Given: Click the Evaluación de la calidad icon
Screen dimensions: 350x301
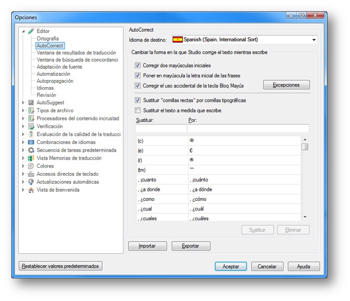Looking at the screenshot, I should (x=31, y=134).
